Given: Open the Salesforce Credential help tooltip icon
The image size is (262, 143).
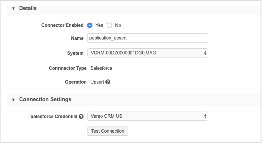Looking at the screenshot, I should 81,117.
